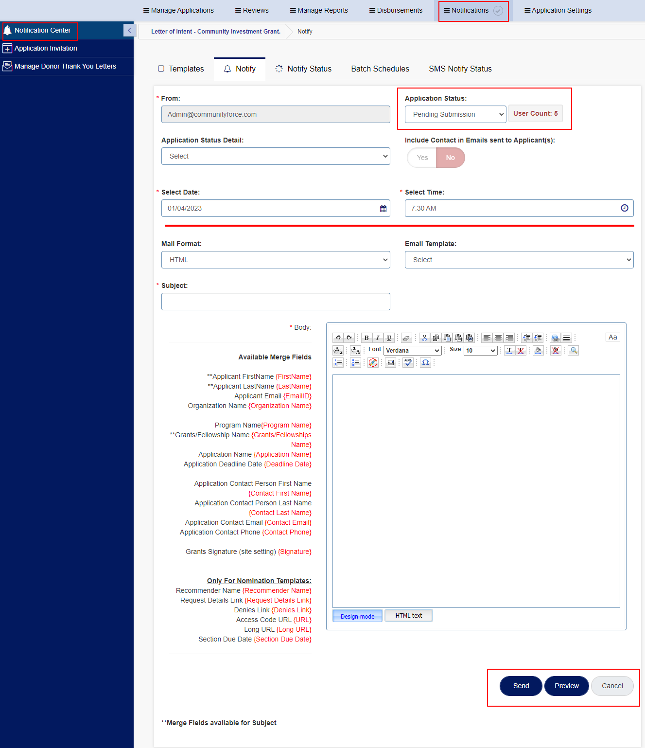Viewport: 645px width, 748px height.
Task: Insert special character with the Omega icon
Action: [x=425, y=363]
